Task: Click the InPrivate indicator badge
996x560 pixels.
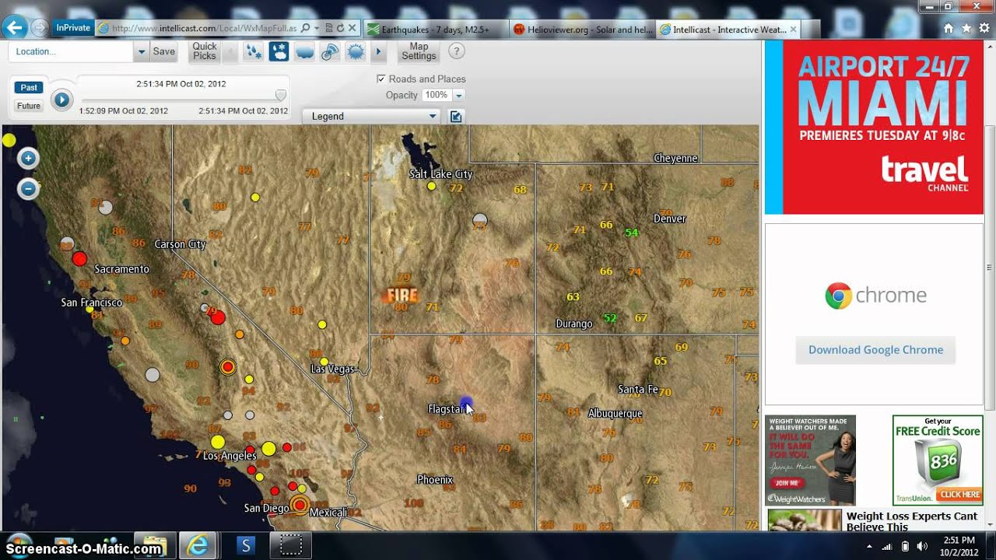Action: pos(73,28)
